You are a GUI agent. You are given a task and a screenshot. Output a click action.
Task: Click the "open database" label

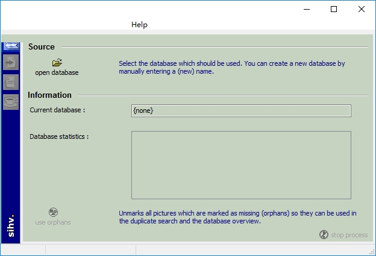(57, 72)
